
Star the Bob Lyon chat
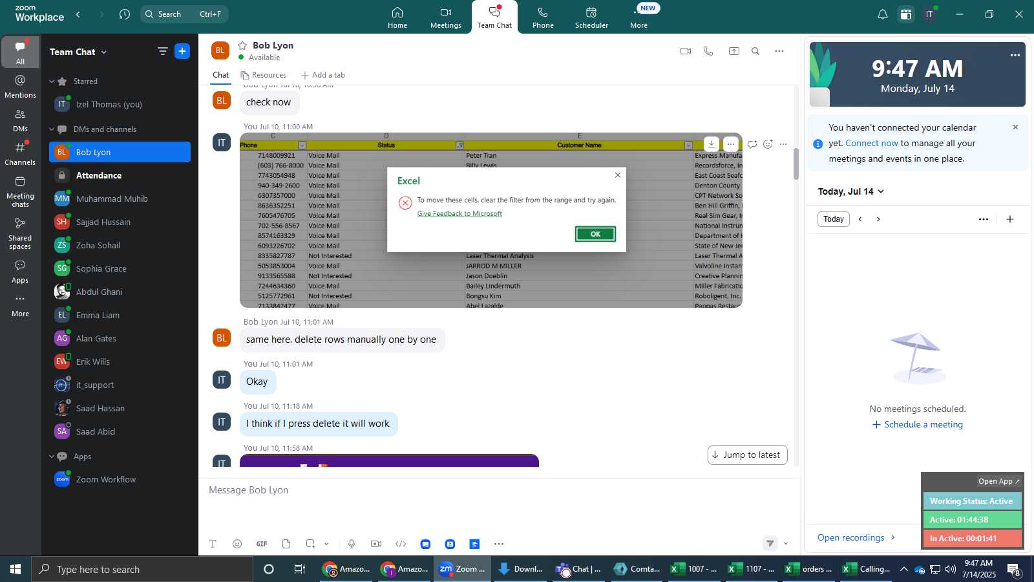(242, 45)
